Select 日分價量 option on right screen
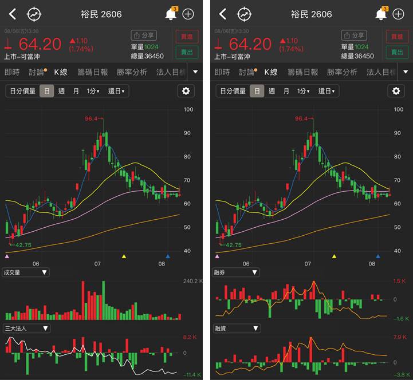 pyautogui.click(x=233, y=91)
